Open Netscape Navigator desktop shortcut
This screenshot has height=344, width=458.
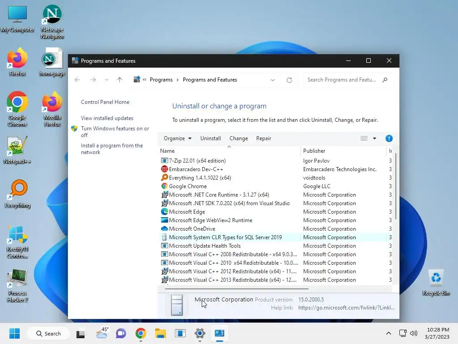pyautogui.click(x=52, y=21)
